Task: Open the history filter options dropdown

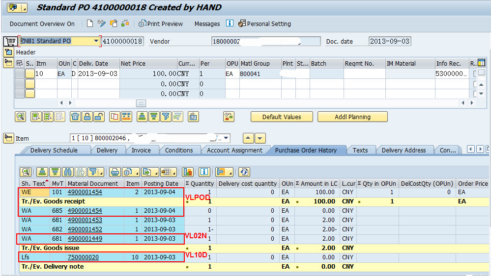Action: pos(101,173)
